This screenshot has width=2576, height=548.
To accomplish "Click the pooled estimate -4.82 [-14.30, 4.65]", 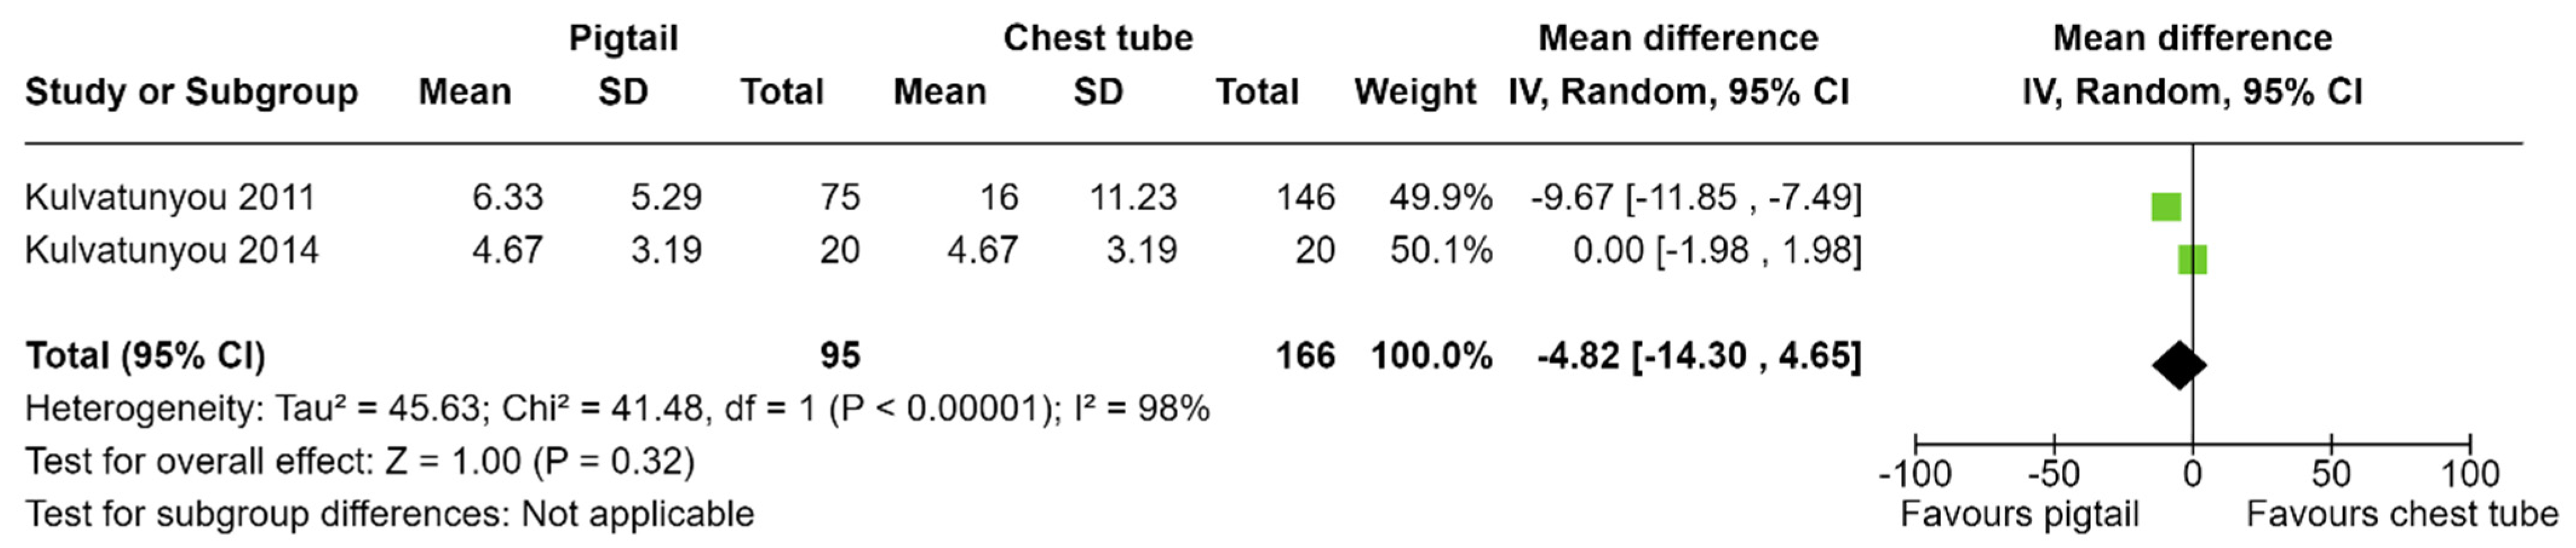I will [x=1699, y=355].
